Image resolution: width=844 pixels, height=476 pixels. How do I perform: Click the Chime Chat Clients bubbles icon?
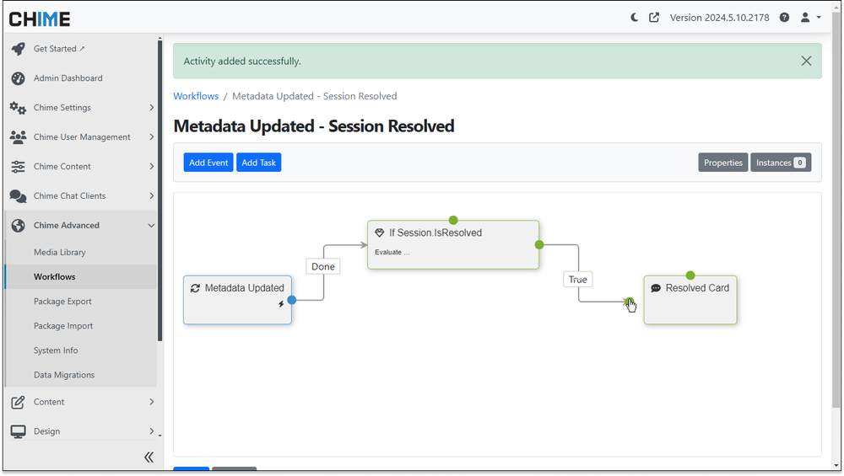(x=18, y=196)
